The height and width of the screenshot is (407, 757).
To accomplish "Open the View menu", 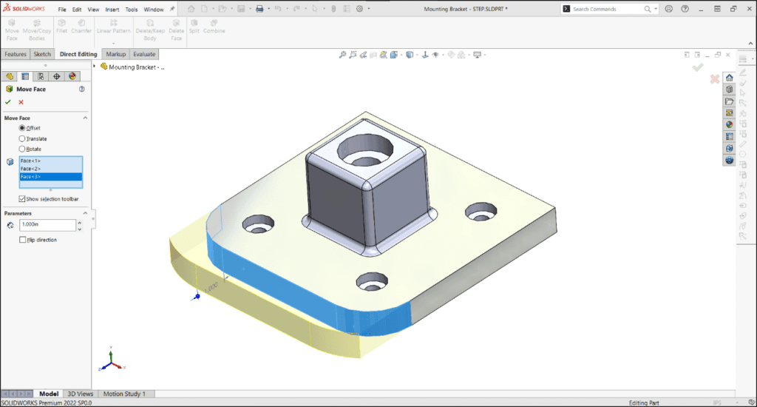I will 93,9.
